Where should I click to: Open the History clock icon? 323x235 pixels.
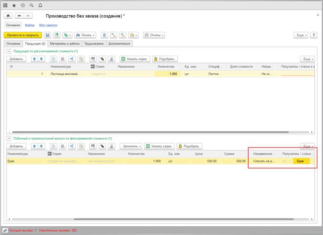22,4
